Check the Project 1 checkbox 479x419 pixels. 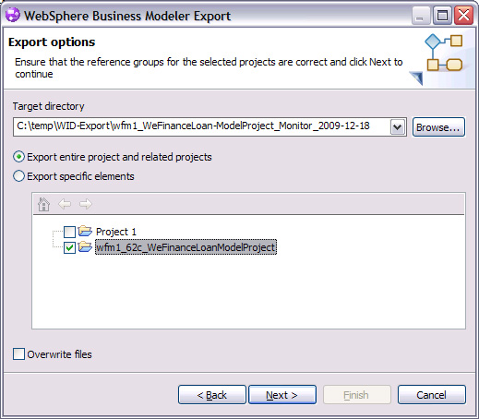[x=69, y=232]
